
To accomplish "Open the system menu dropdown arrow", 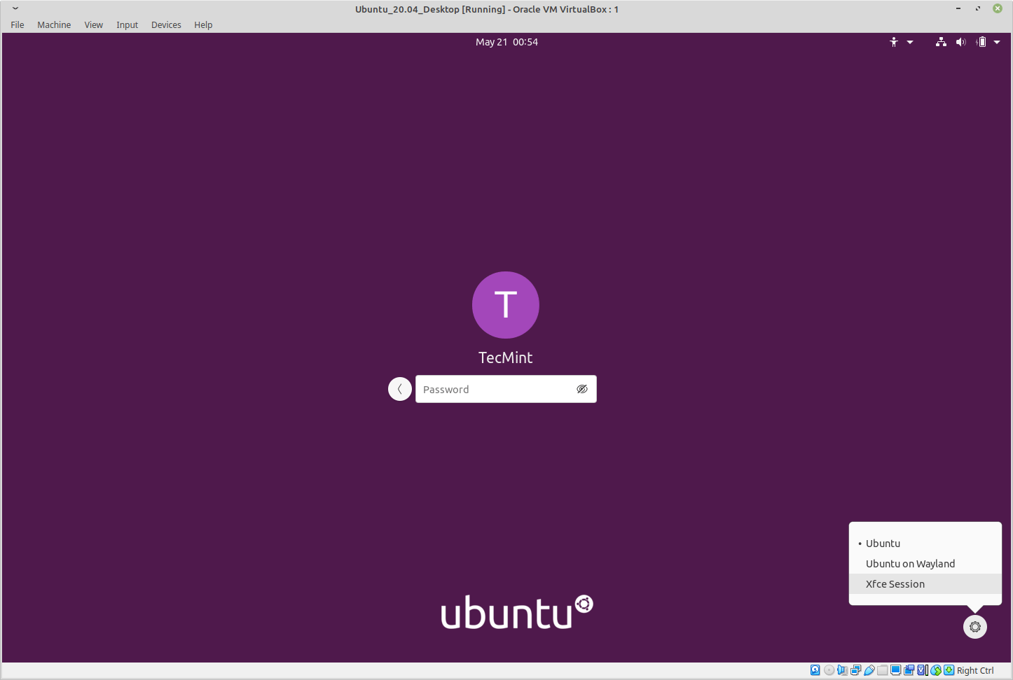I will [997, 42].
